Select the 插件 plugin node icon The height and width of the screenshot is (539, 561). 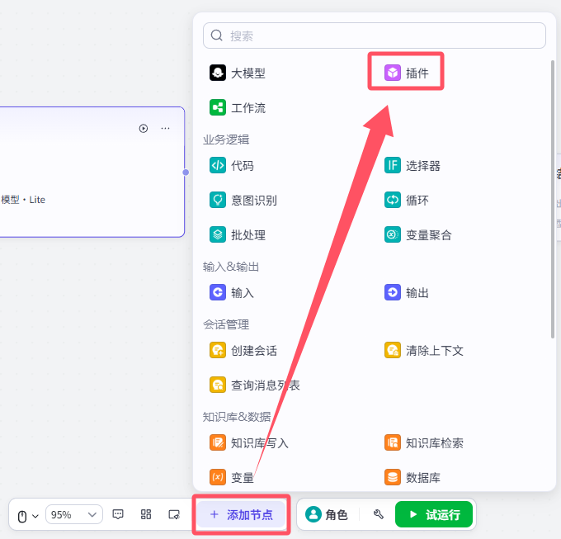click(392, 73)
